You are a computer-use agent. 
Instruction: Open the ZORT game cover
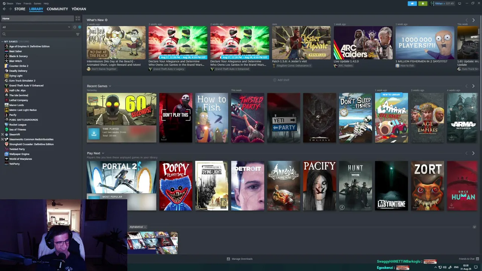[427, 186]
